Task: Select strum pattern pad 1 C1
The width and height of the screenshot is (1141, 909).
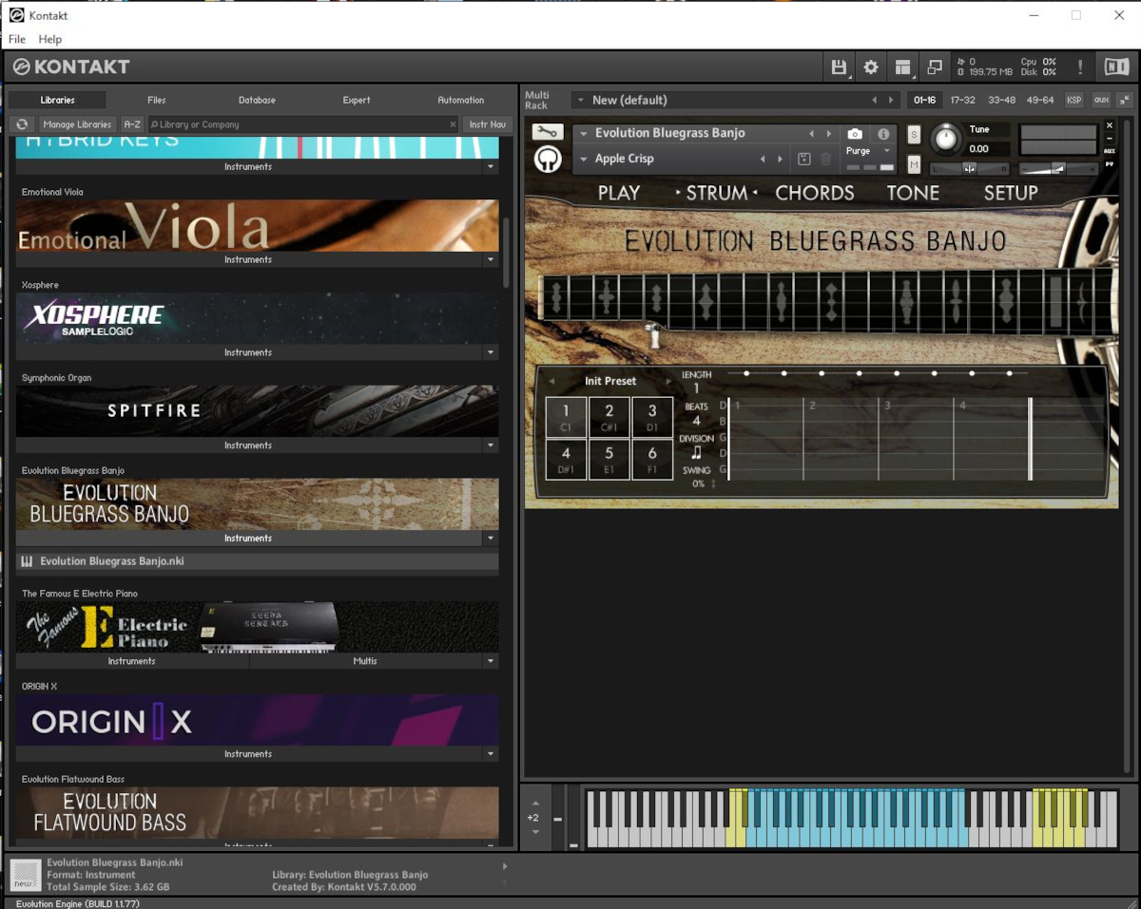Action: pos(566,416)
